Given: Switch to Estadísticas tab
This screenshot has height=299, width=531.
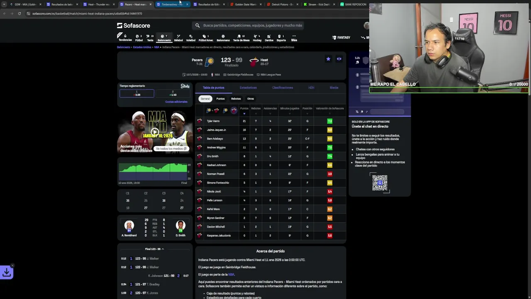Looking at the screenshot, I should pos(248,88).
